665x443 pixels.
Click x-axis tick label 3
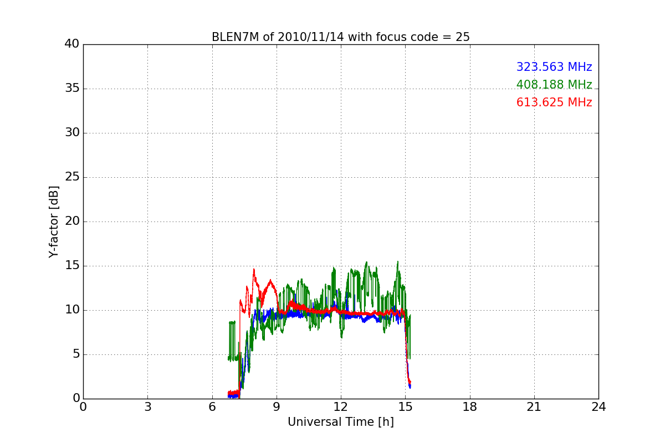click(147, 407)
